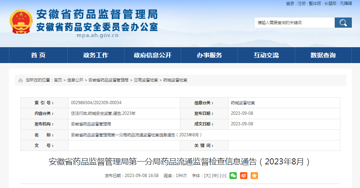Focus the keyword search input field
Image resolution: width=360 pixels, height=188 pixels.
[x=295, y=23]
